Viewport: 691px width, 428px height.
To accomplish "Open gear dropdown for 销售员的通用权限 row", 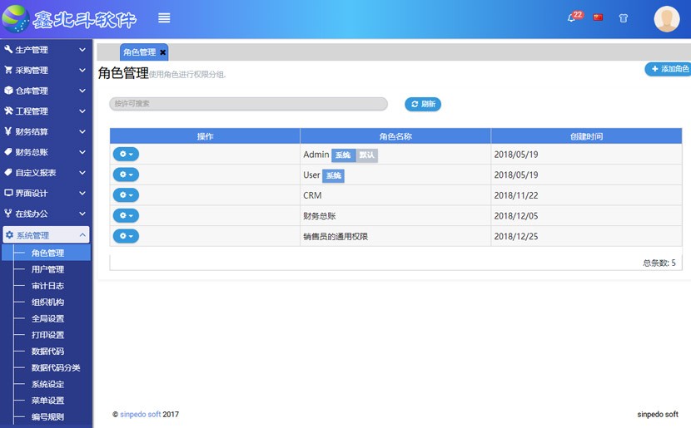I will [x=126, y=236].
